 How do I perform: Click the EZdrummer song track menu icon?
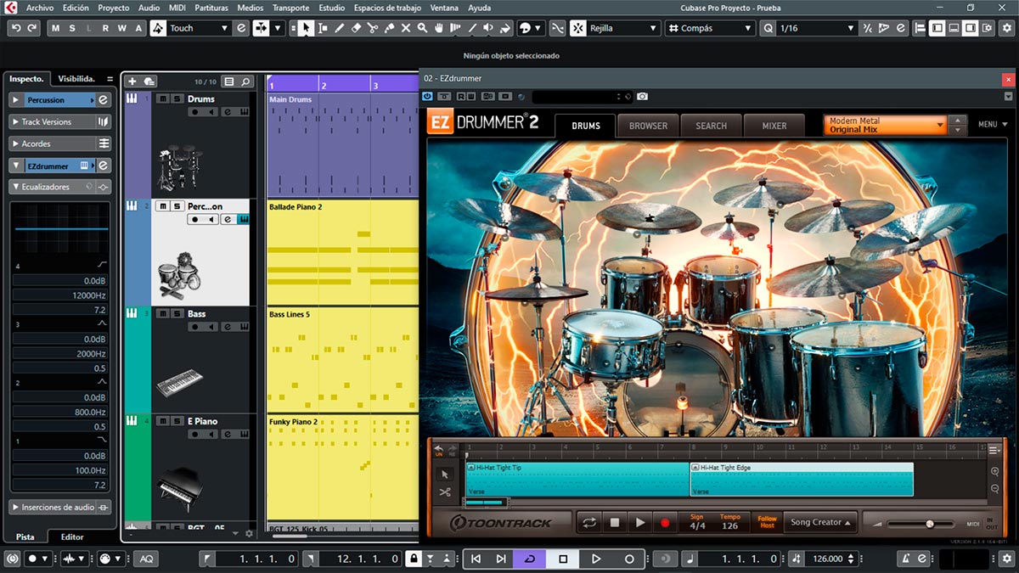[x=994, y=450]
